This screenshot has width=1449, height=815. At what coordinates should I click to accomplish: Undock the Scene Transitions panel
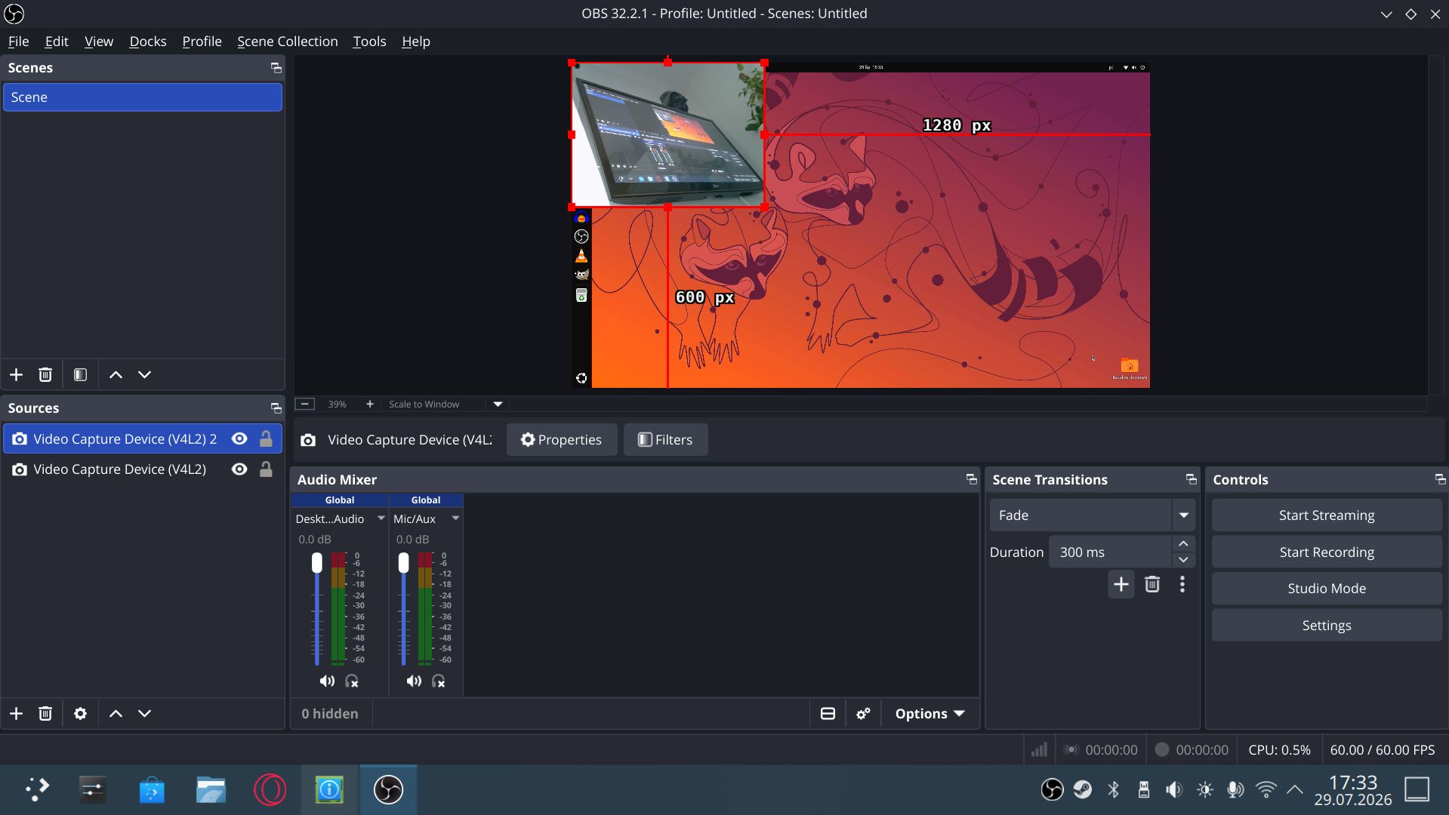coord(1191,479)
